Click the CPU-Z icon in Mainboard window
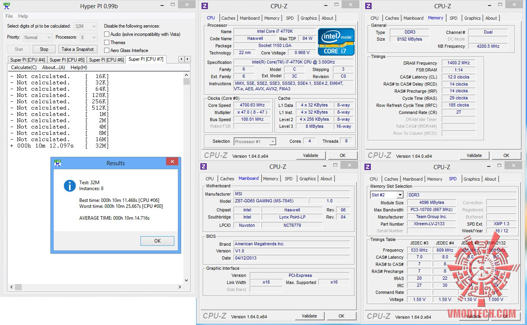 204,167
